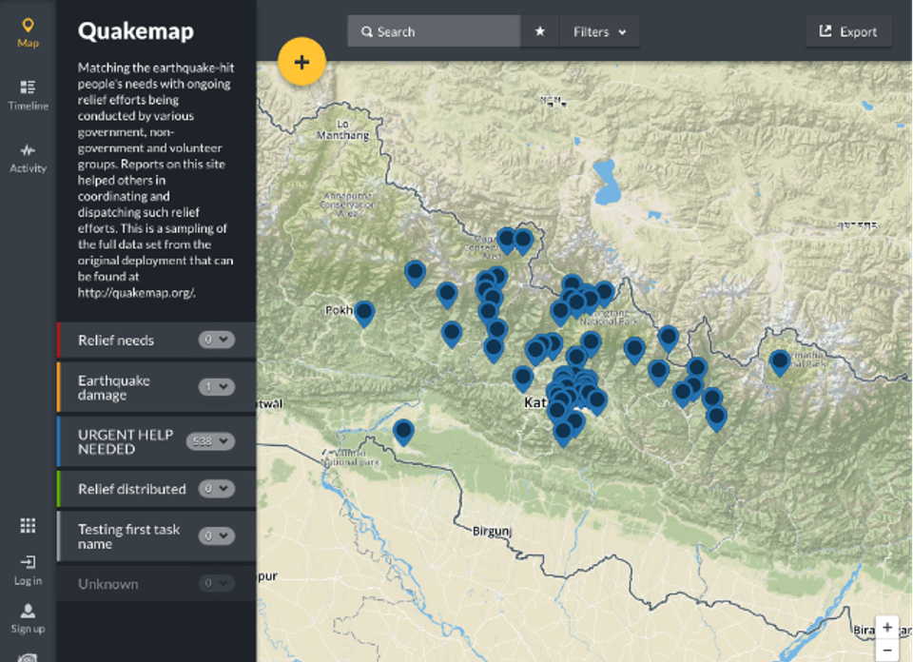
Task: Click the red color bar beside Relief needs
Action: 57,340
